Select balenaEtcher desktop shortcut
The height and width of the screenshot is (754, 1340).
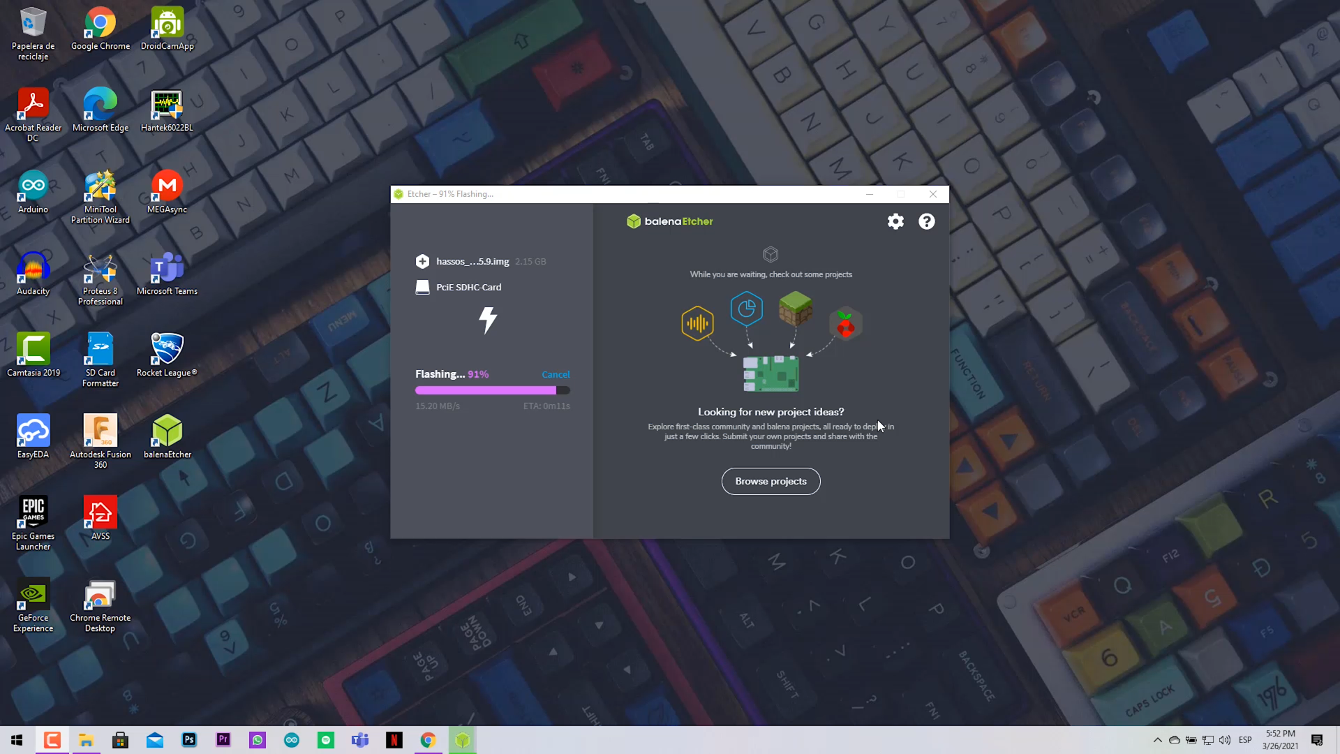point(167,437)
